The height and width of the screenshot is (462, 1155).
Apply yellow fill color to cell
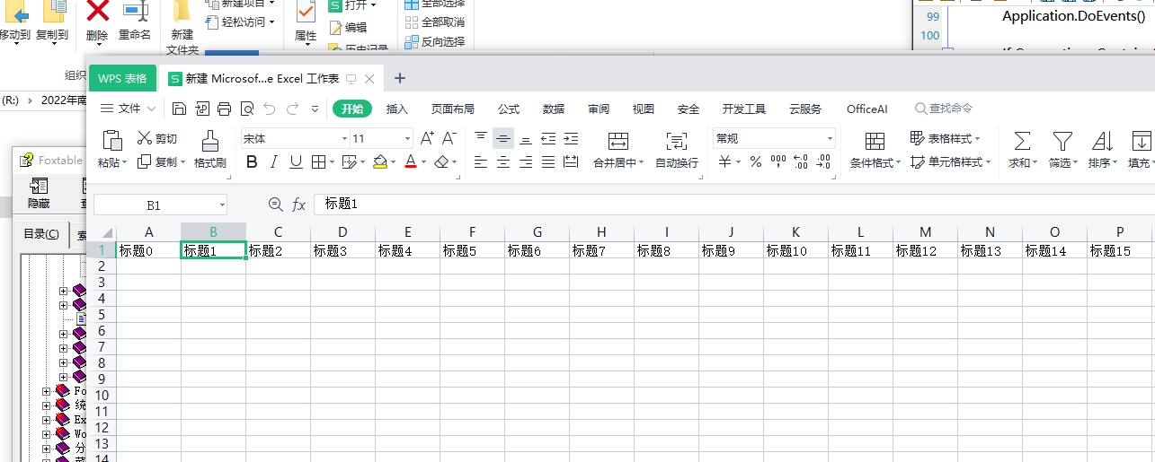pyautogui.click(x=379, y=162)
